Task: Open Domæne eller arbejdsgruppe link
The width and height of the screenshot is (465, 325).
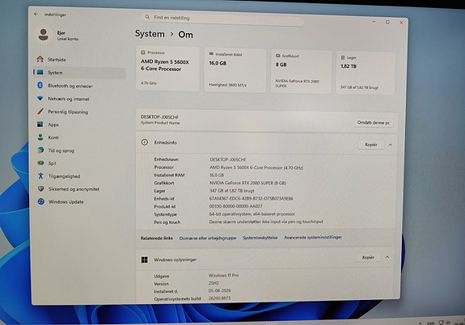Action: pyautogui.click(x=208, y=238)
